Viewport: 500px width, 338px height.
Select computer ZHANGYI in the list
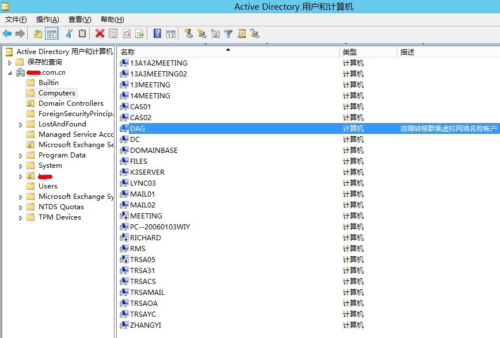coord(146,325)
